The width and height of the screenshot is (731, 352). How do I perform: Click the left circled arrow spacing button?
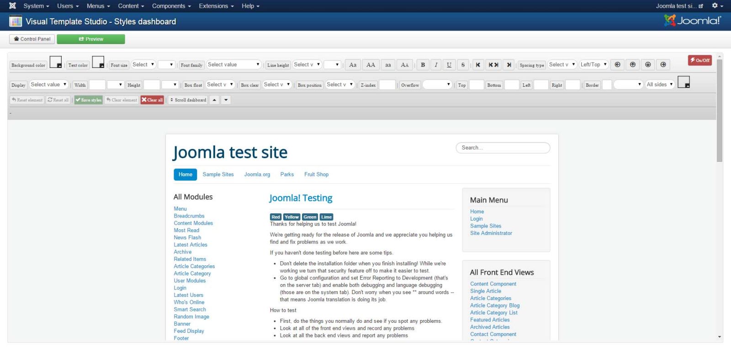tap(617, 65)
